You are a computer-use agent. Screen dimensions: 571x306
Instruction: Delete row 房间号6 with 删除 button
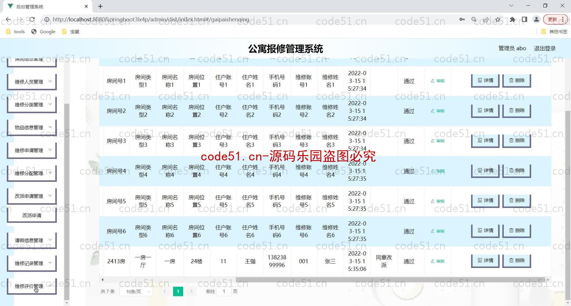517,231
